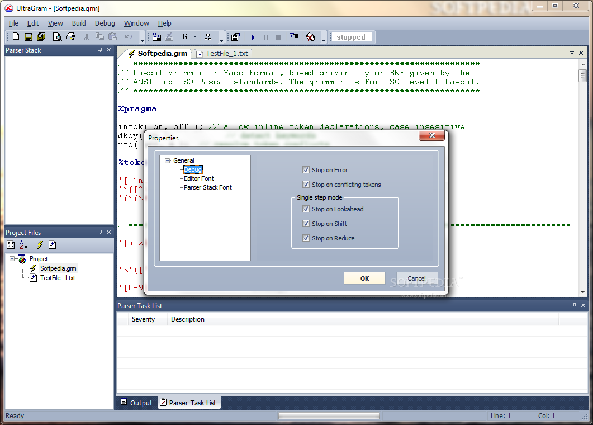Click the Print toolbar icon

[70, 37]
